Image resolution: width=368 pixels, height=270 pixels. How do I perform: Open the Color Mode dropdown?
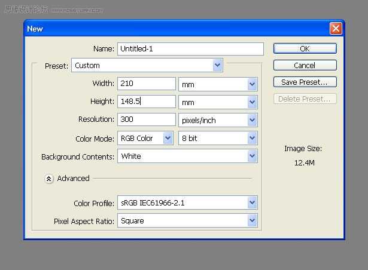tap(146, 138)
